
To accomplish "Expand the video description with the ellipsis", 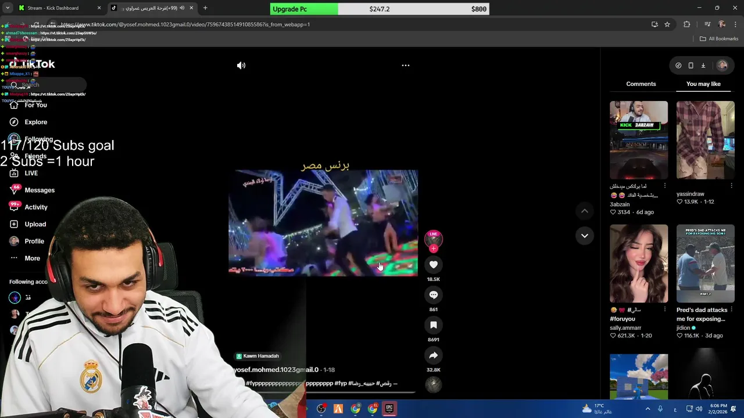I will 395,384.
